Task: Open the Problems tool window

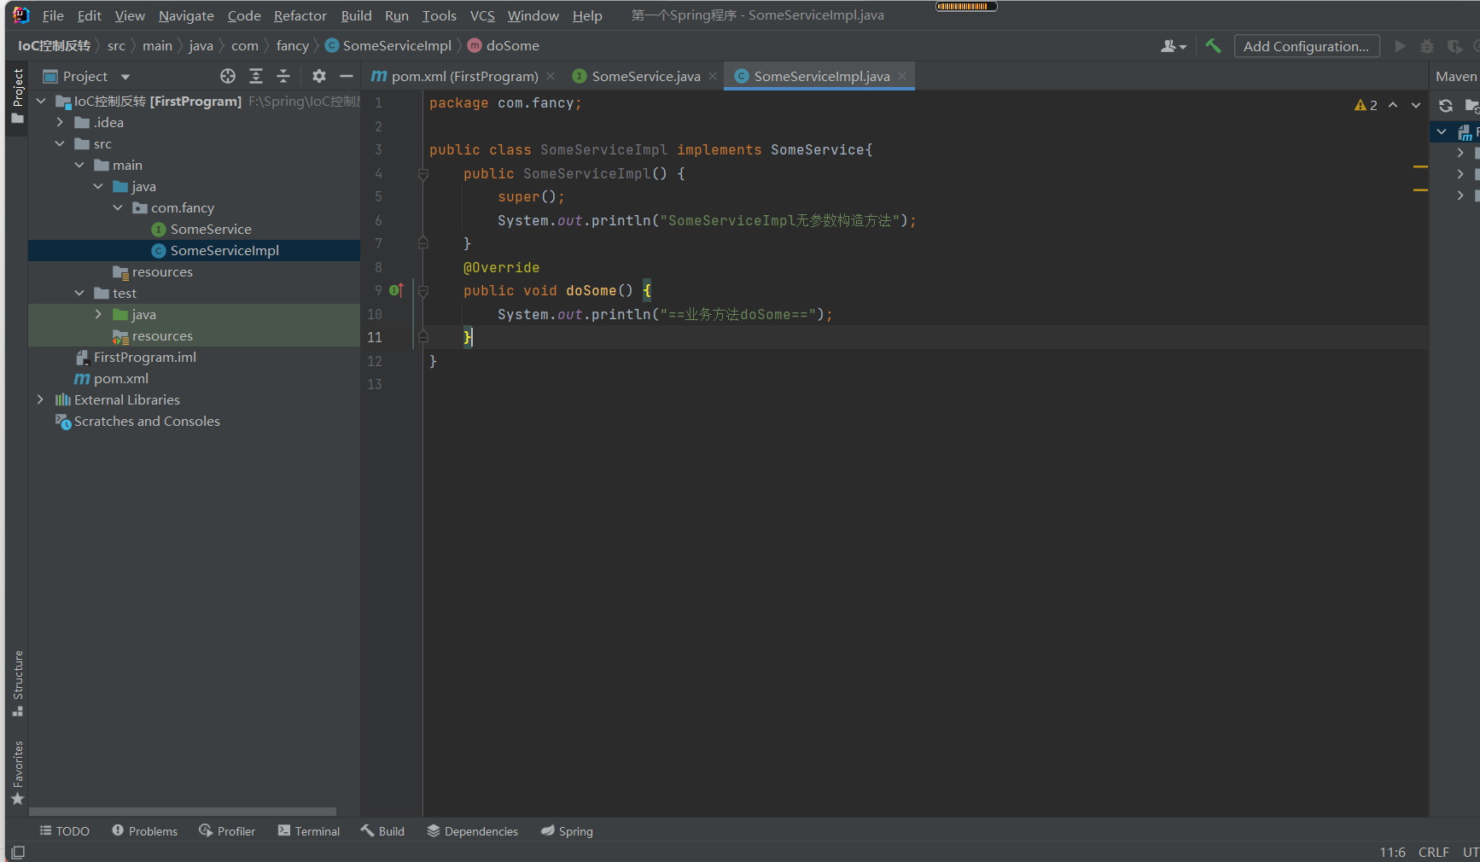Action: (144, 831)
